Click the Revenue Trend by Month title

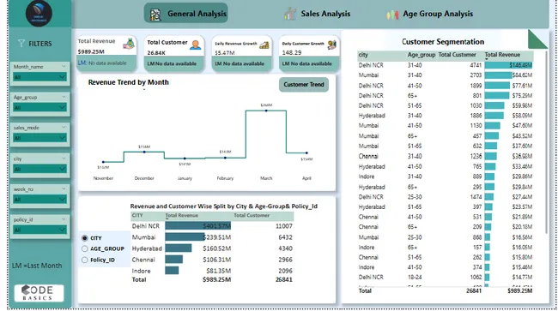point(129,82)
